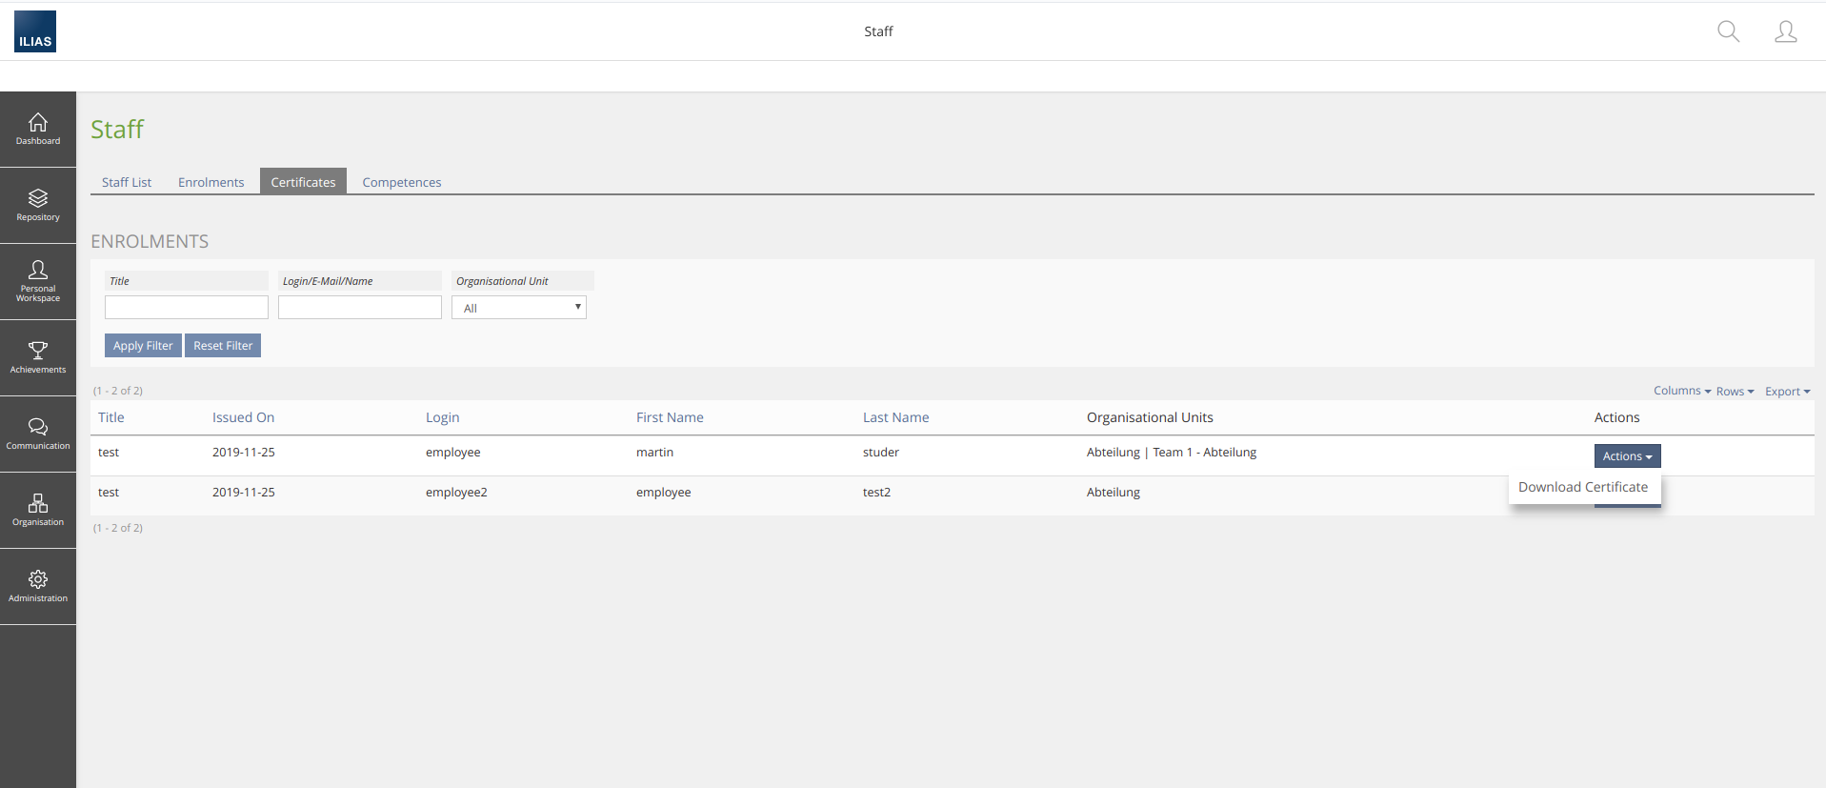
Task: Open Administration gear icon
Action: [38, 586]
